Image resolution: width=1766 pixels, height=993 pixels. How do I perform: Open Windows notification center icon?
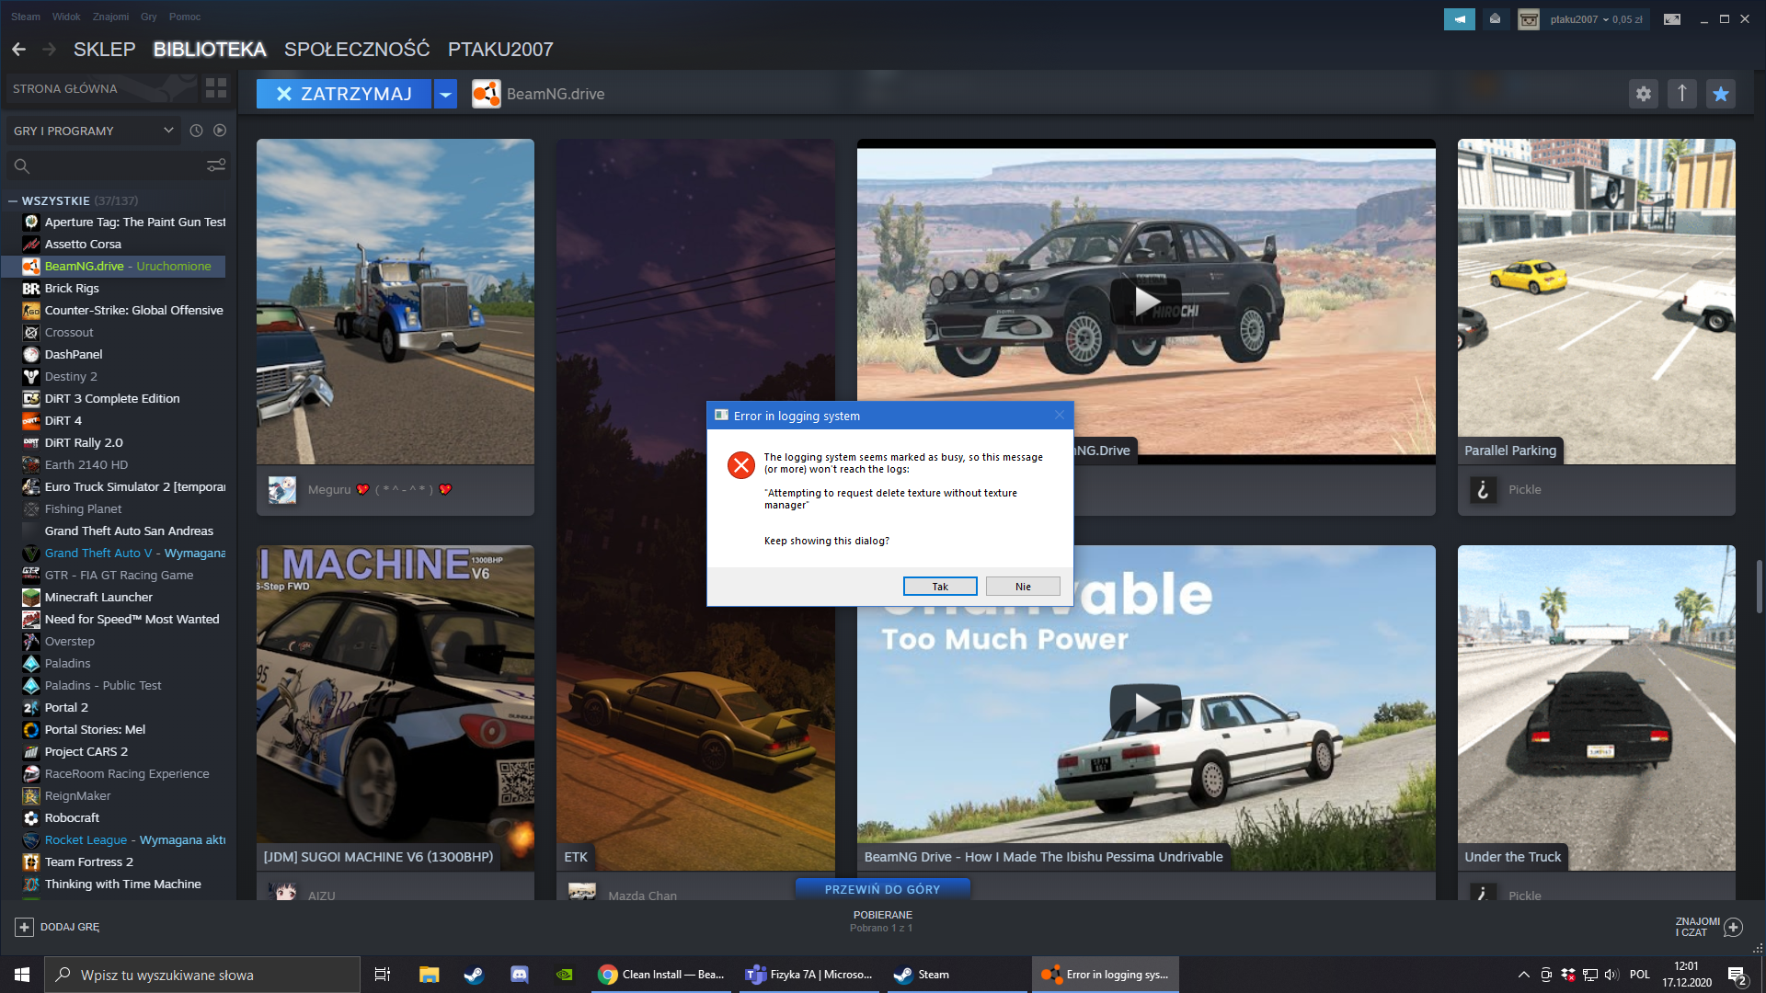point(1737,975)
